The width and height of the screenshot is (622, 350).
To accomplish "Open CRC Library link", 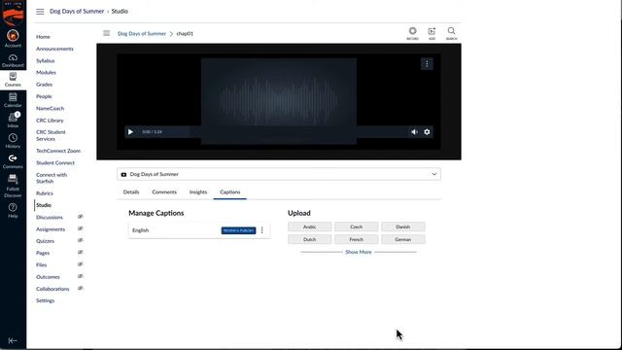I will pos(50,121).
